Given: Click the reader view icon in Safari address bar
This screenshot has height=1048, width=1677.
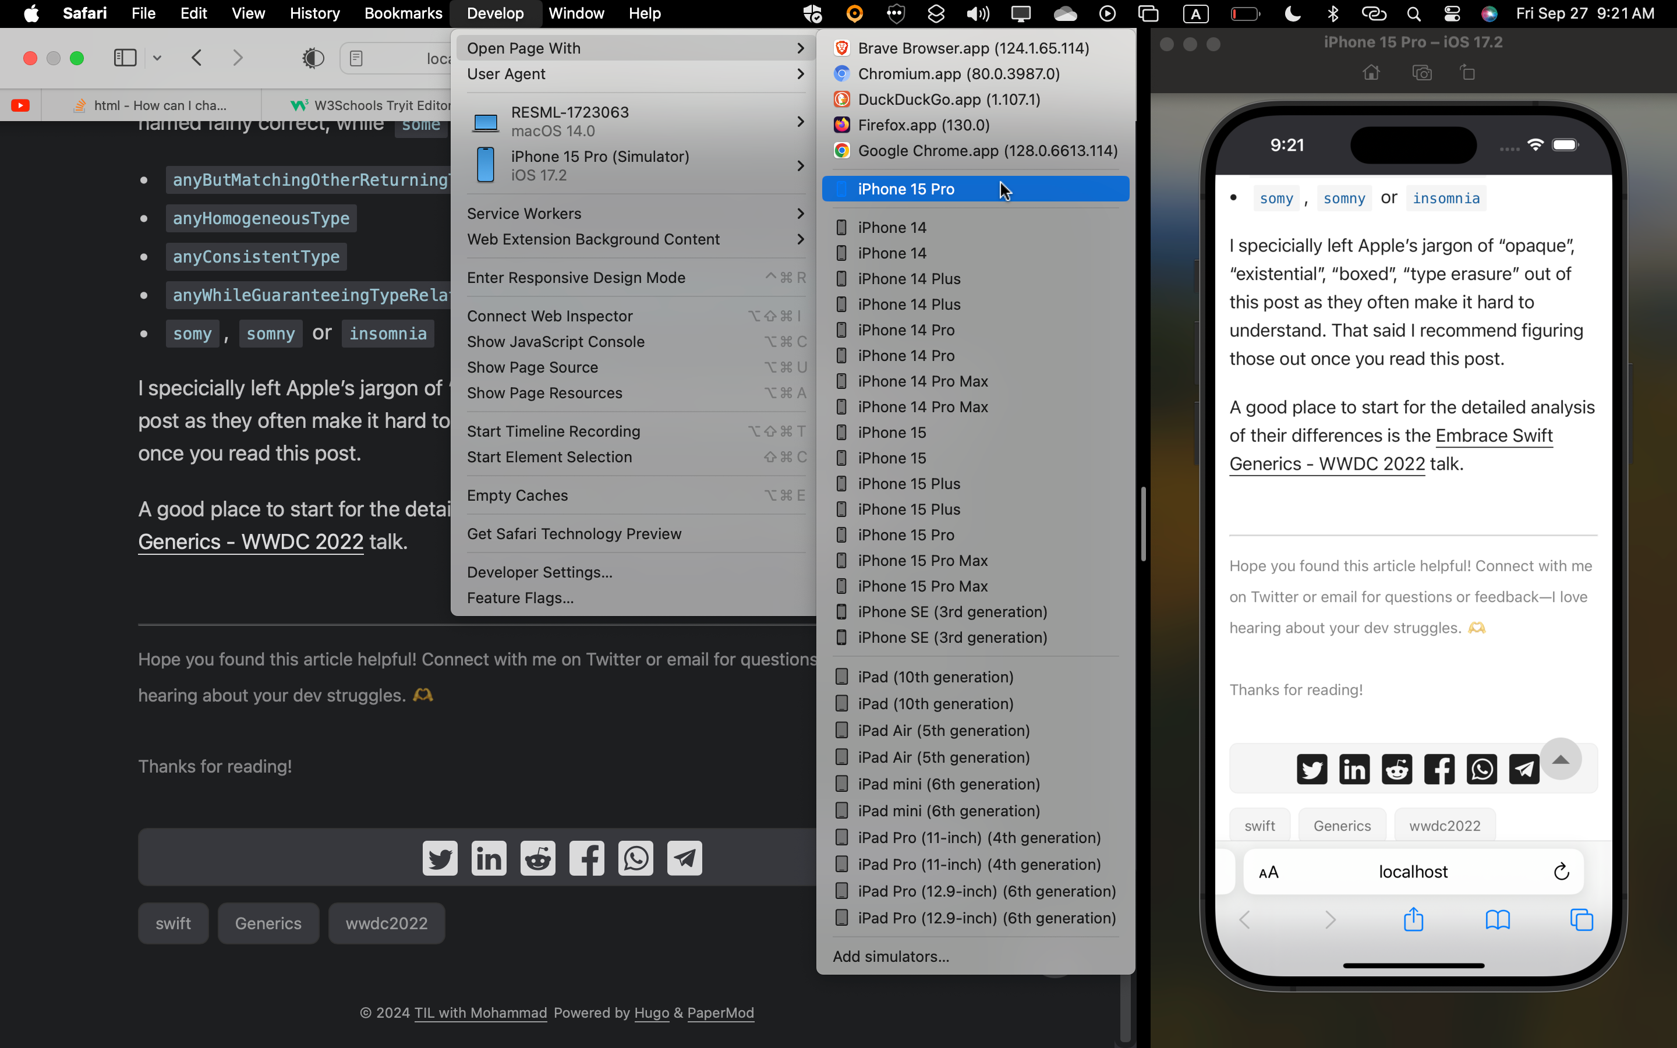Looking at the screenshot, I should 356,58.
